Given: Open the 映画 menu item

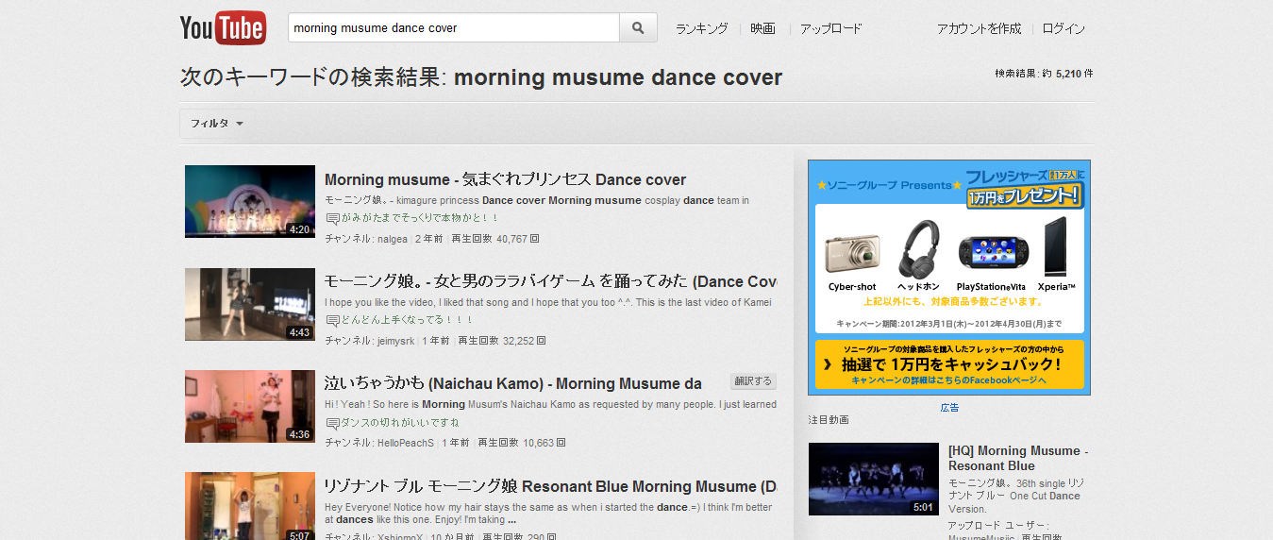Looking at the screenshot, I should [x=762, y=28].
